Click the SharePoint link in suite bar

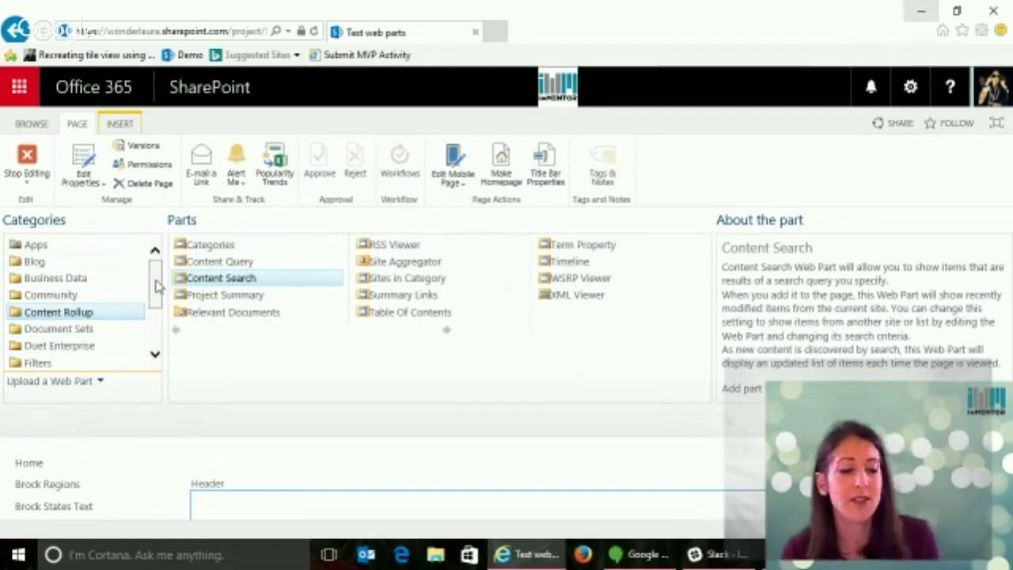pos(210,87)
